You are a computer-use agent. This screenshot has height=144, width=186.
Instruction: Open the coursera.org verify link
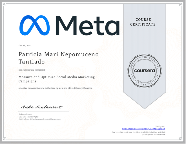143,128
